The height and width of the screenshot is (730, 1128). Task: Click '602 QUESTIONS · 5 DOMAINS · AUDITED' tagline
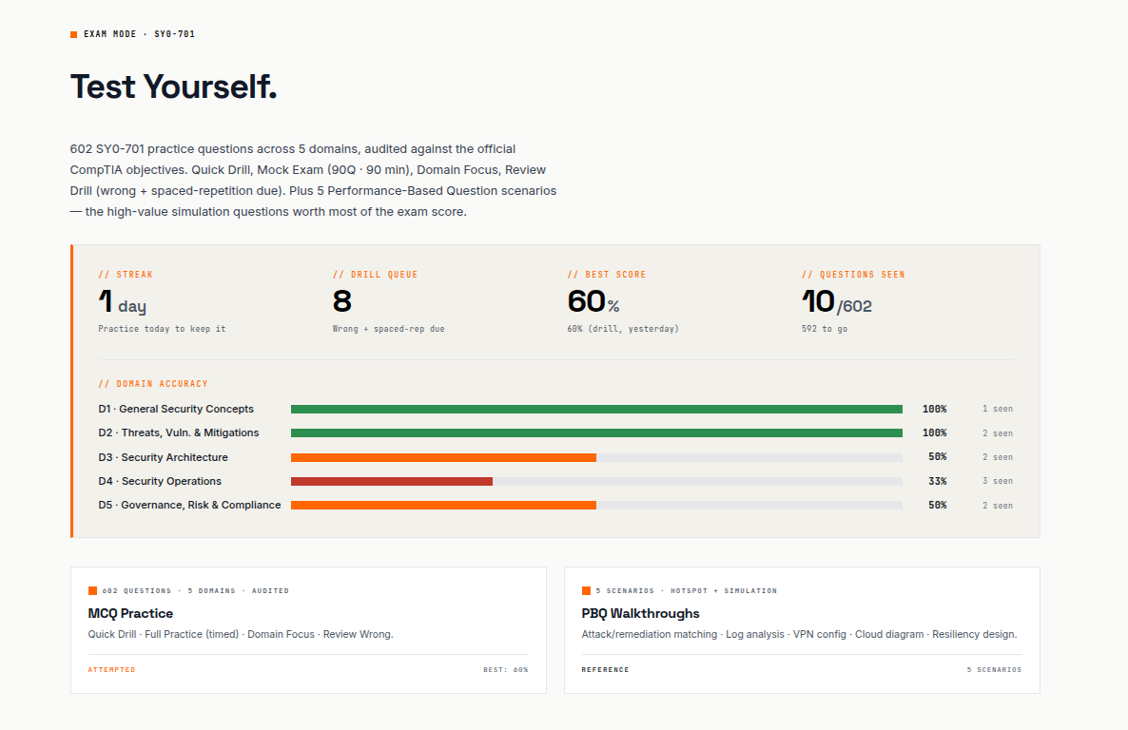click(x=195, y=590)
